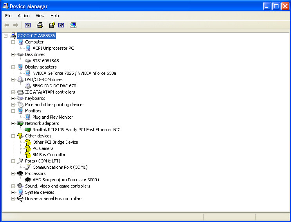Screen dimensions: 291x222
Task: Click the USB icon for Serial Bus controllers
Action: tap(20, 199)
